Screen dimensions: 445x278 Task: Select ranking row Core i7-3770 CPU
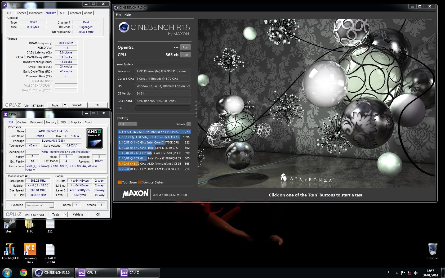[154, 148]
